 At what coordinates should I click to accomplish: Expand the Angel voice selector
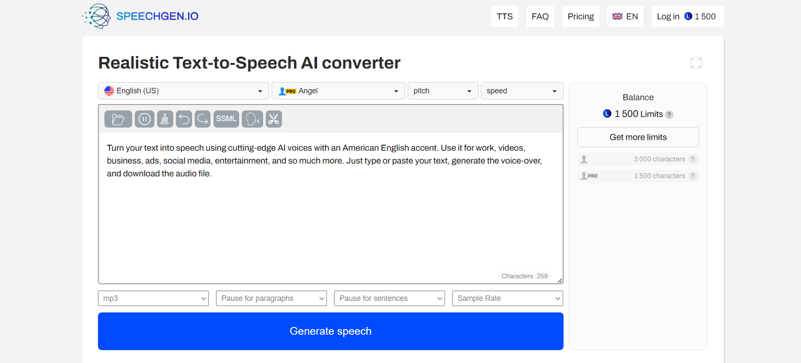click(x=338, y=91)
